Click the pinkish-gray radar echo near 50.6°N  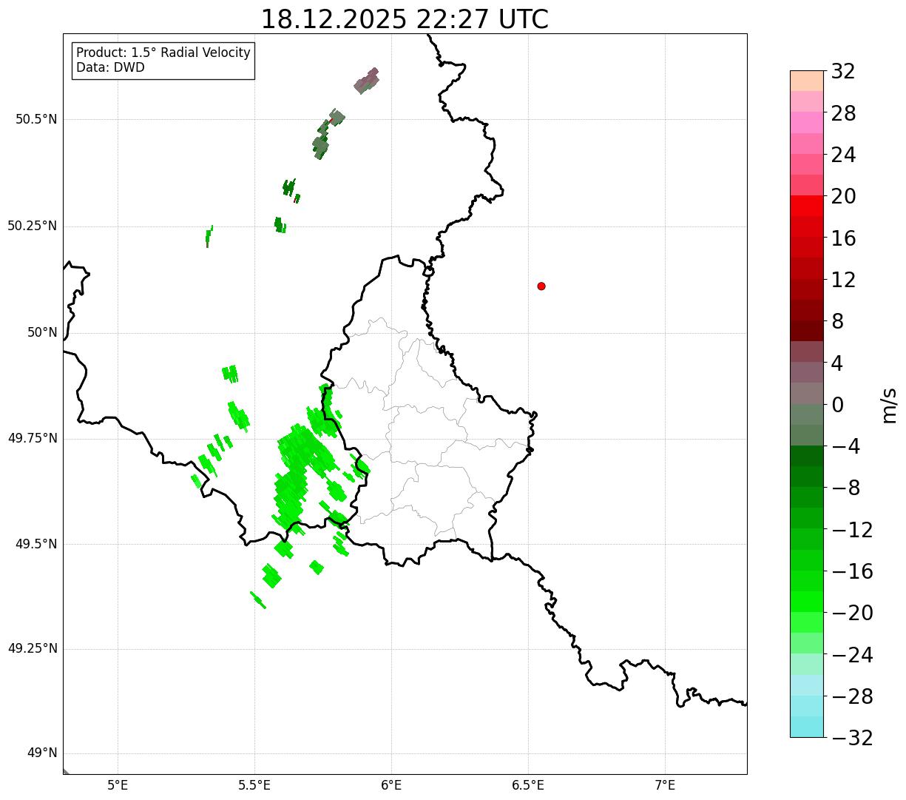[x=367, y=81]
